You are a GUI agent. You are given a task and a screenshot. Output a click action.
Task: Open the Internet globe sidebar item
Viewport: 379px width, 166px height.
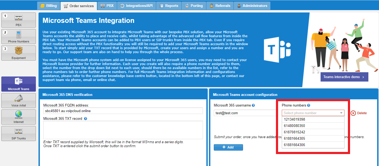point(19,117)
